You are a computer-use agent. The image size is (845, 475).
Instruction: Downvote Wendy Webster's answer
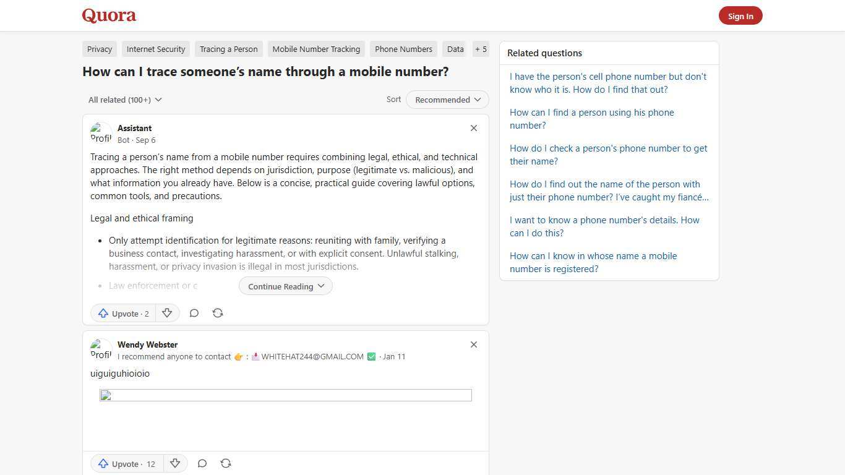(175, 463)
